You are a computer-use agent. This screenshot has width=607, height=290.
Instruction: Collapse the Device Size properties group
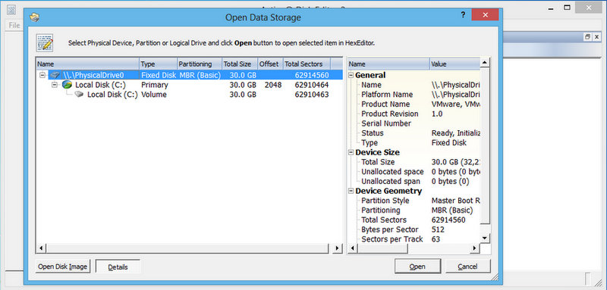tap(351, 152)
